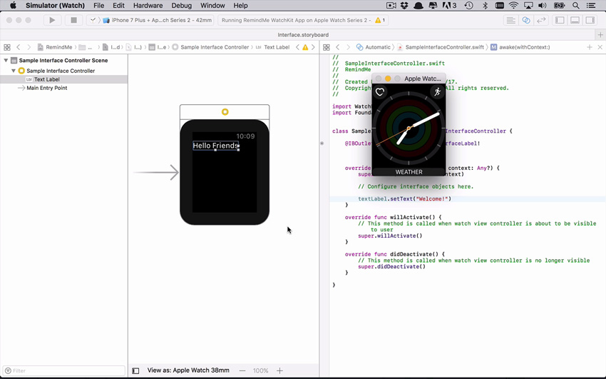Open the Debug menu
606x379 pixels.
click(181, 6)
